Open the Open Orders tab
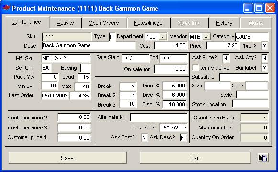This screenshot has width=278, height=172. pyautogui.click(x=104, y=23)
